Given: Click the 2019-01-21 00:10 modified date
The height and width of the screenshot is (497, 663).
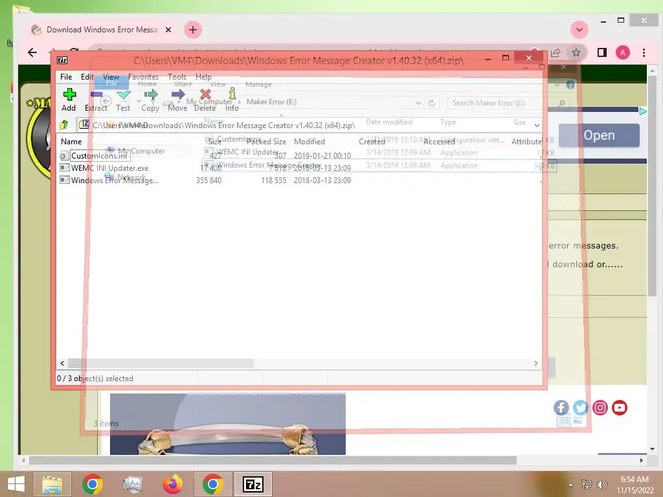Looking at the screenshot, I should tap(322, 156).
